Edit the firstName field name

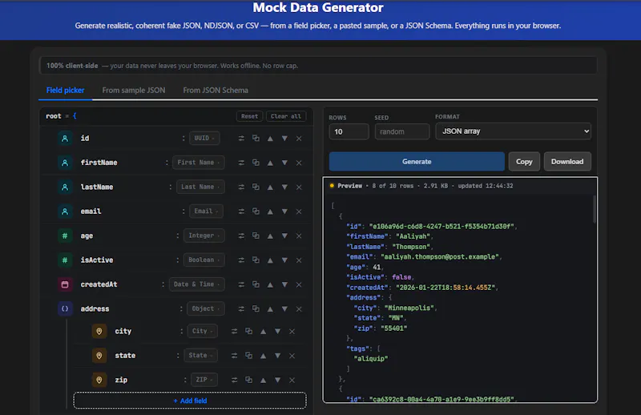[99, 163]
